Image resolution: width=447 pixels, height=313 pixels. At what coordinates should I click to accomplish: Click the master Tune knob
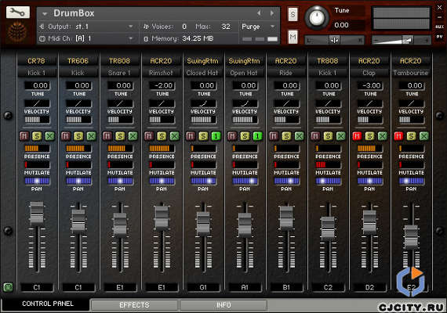coord(317,18)
